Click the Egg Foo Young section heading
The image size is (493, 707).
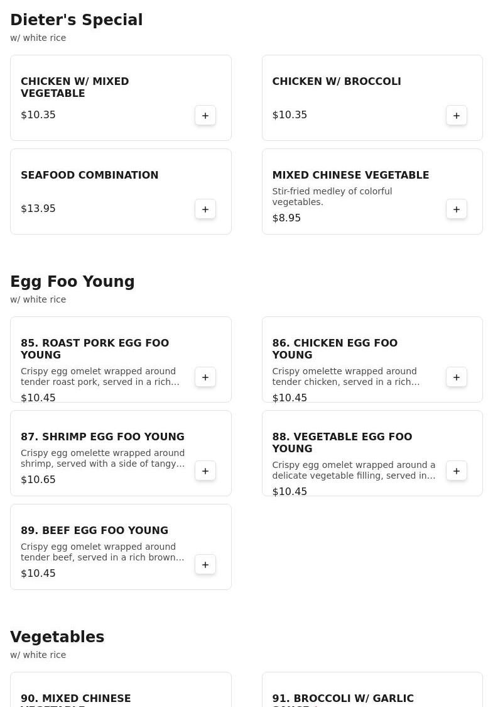click(x=72, y=282)
